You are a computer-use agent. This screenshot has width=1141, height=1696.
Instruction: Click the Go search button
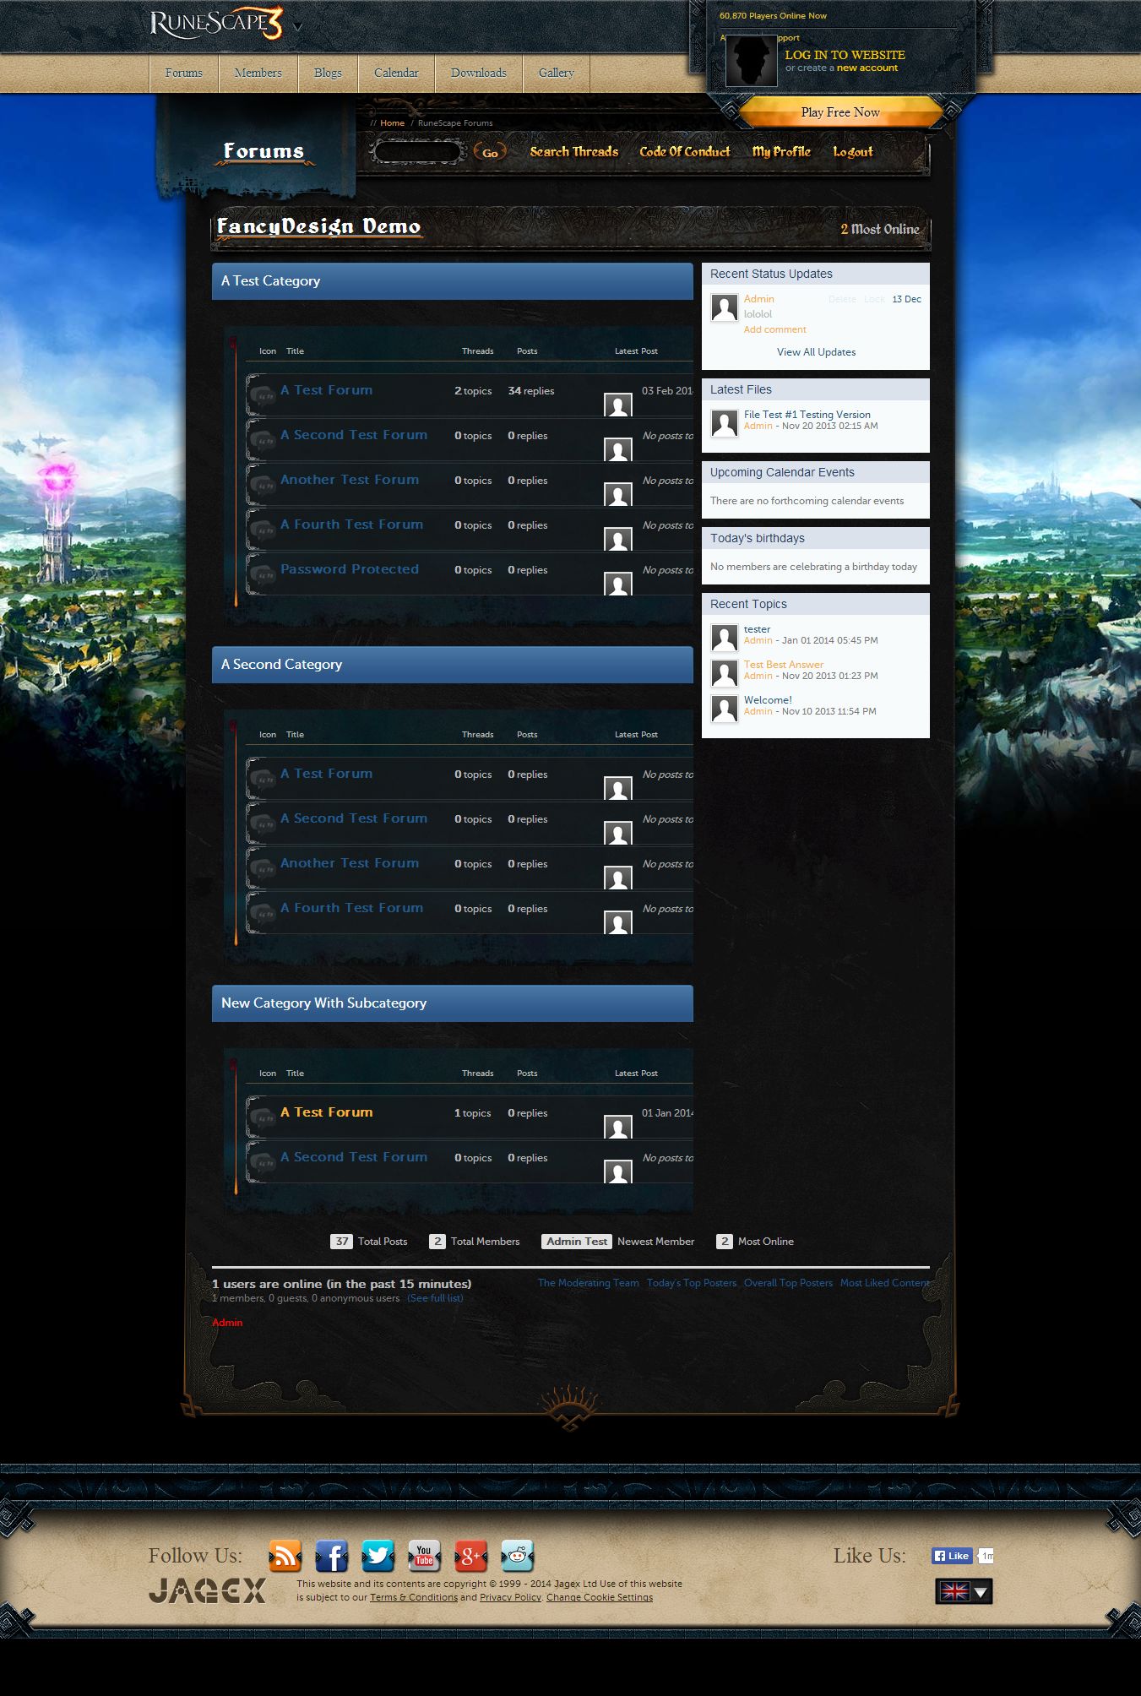click(x=490, y=153)
